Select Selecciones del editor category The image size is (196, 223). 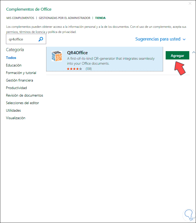coord(22,103)
